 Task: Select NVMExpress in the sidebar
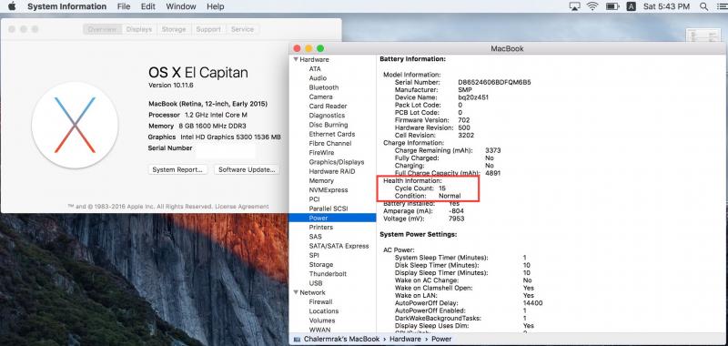click(329, 190)
